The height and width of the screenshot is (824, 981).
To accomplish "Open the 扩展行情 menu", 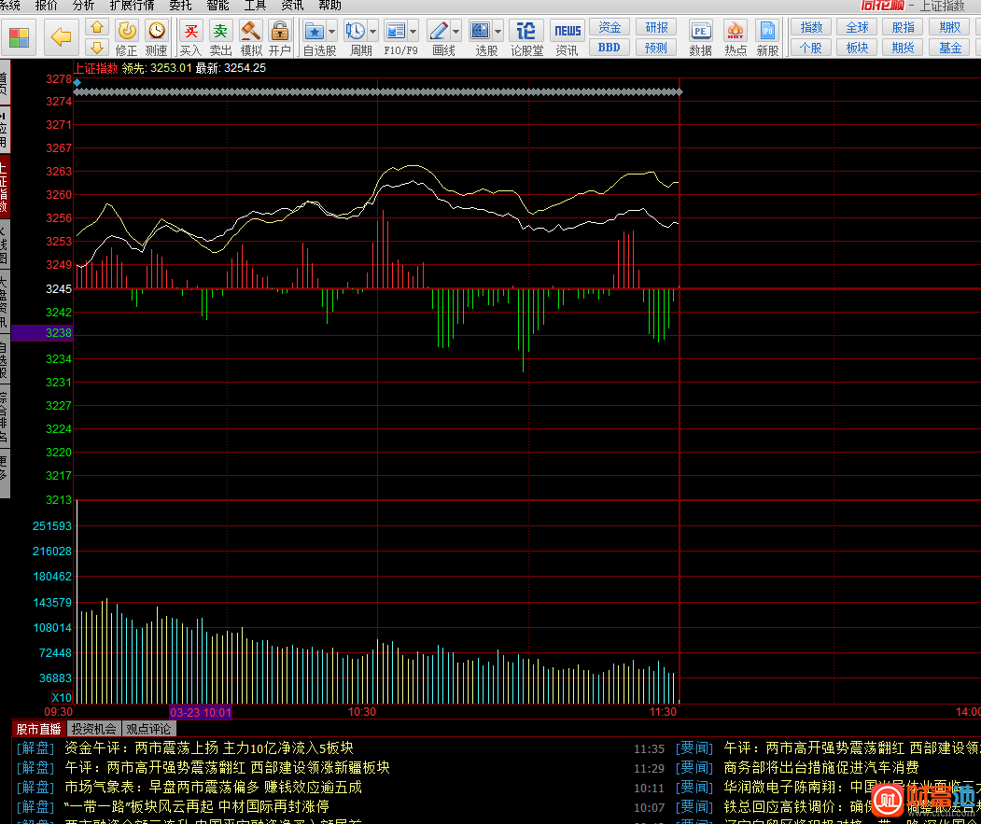I will (x=132, y=6).
